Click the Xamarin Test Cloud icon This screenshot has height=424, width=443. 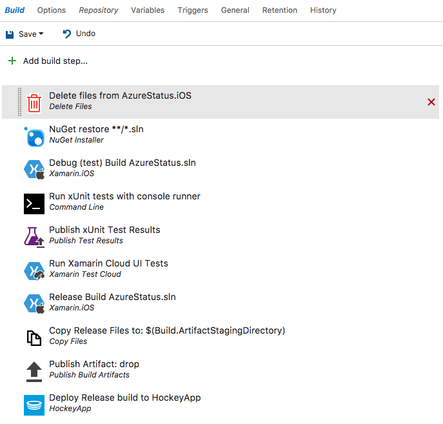34,270
